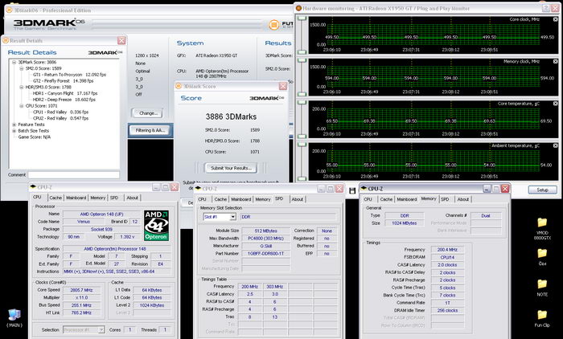
Task: Switch to the Mainboard tab in CPU-Z
Action: [76, 197]
